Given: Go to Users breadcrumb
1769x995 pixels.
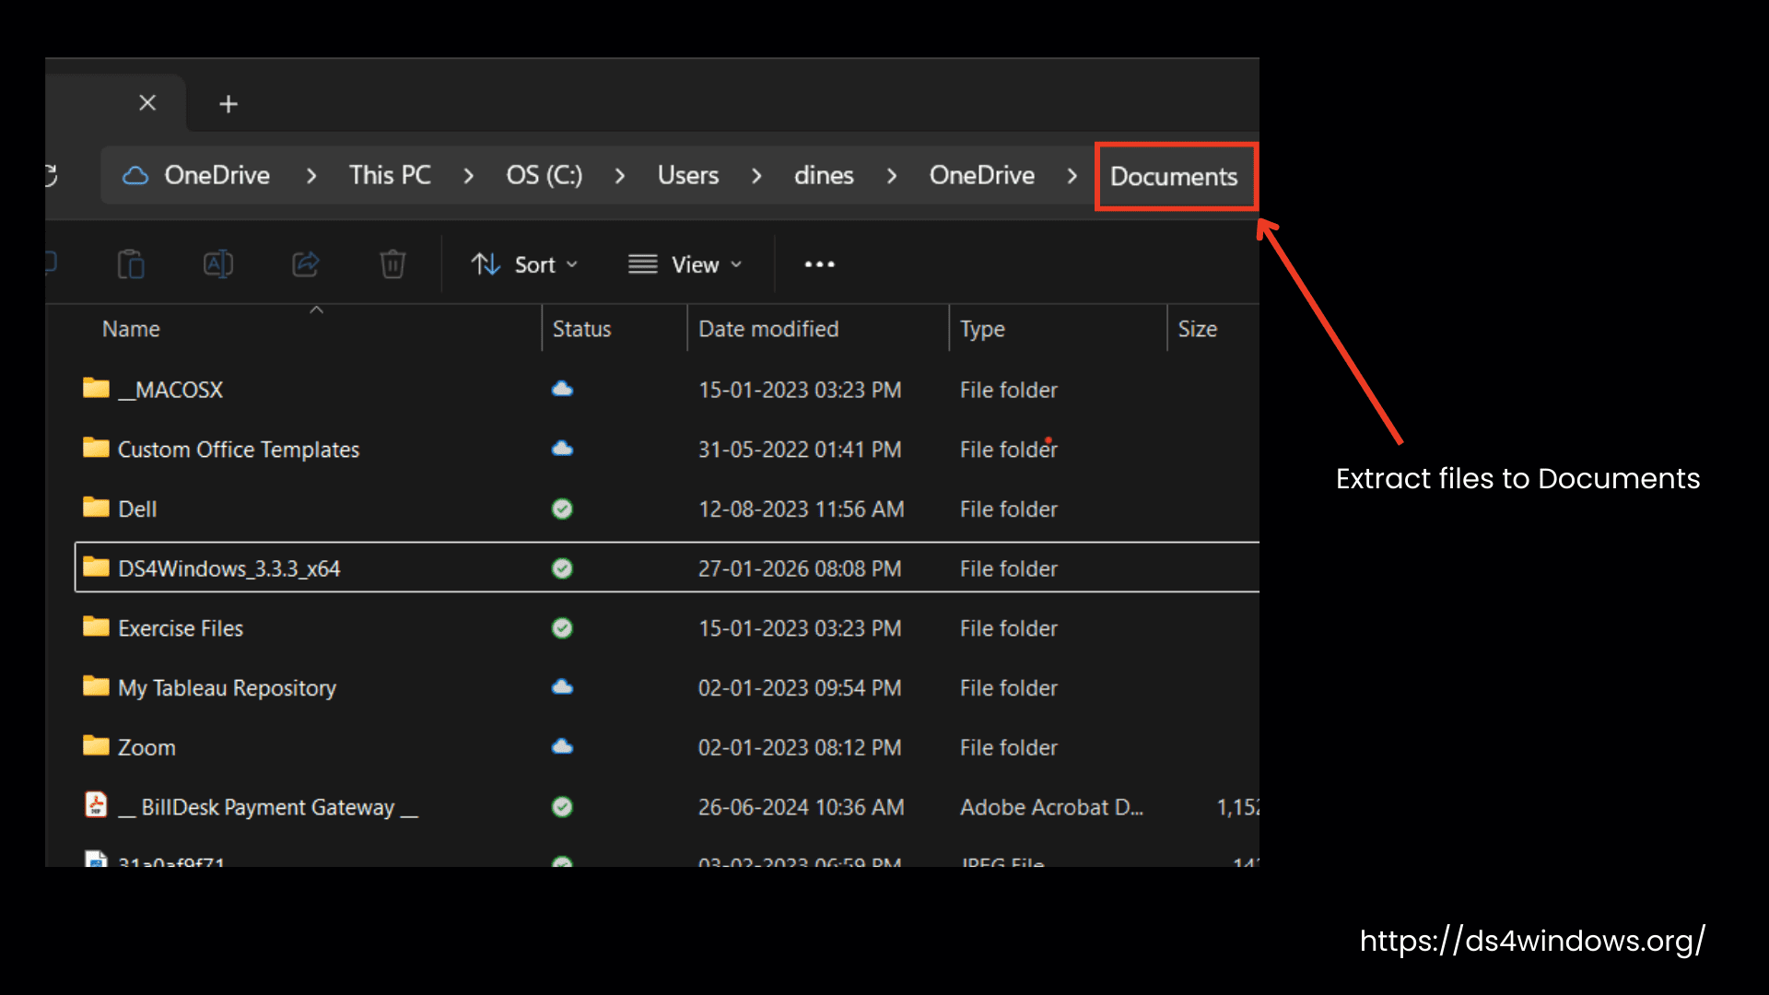Looking at the screenshot, I should [687, 175].
